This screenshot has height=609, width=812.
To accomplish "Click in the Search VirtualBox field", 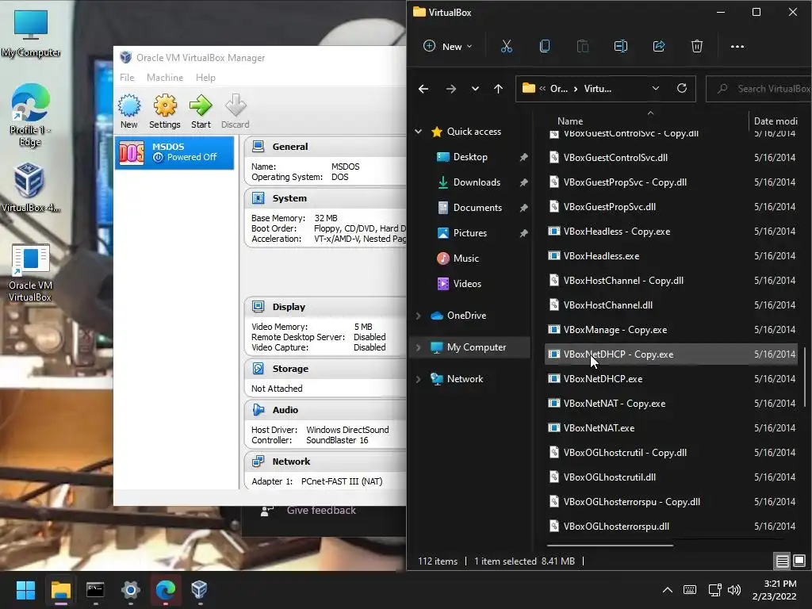I will (x=759, y=89).
